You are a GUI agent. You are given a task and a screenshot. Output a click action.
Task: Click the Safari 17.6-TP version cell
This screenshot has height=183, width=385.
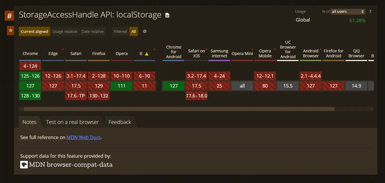click(x=76, y=96)
